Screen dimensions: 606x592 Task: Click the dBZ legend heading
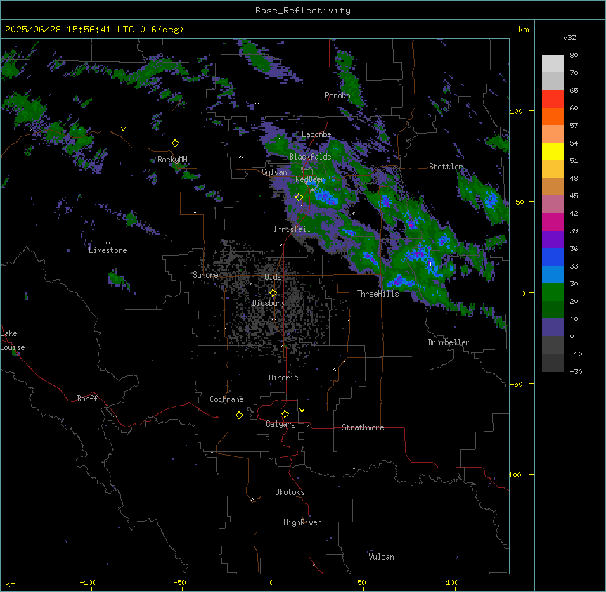569,37
